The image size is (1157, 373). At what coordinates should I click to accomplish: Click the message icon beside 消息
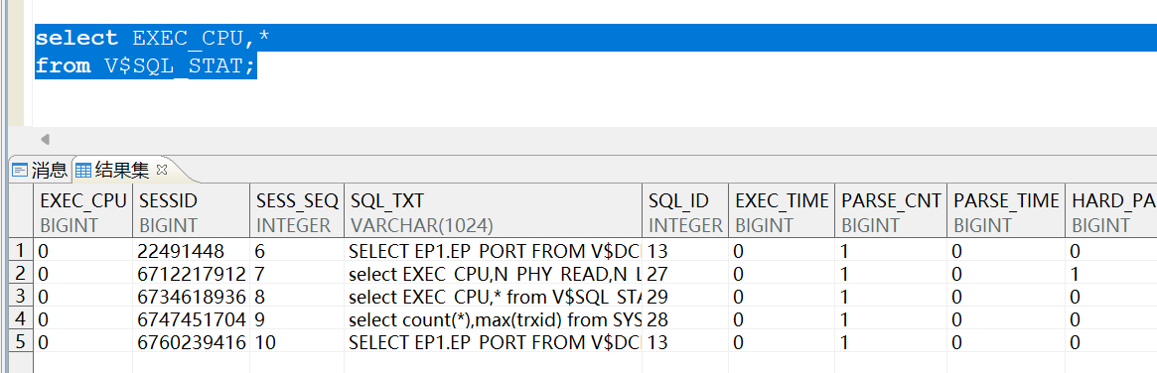(x=19, y=171)
